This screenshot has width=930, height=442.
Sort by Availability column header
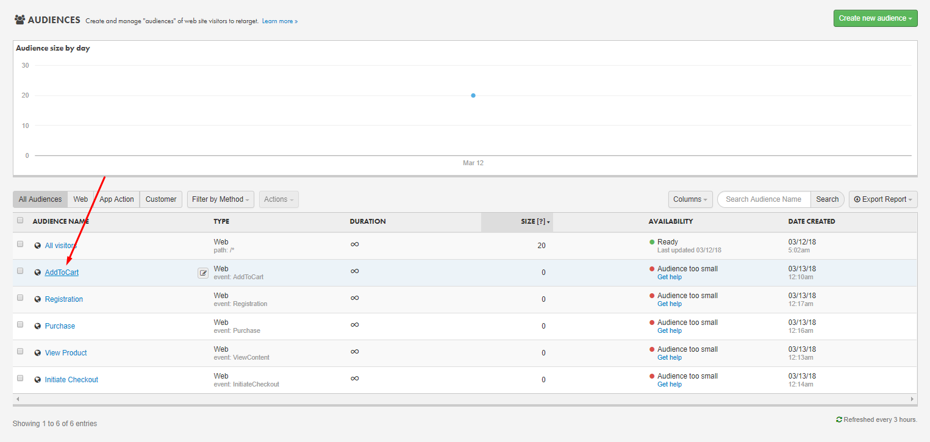click(671, 221)
